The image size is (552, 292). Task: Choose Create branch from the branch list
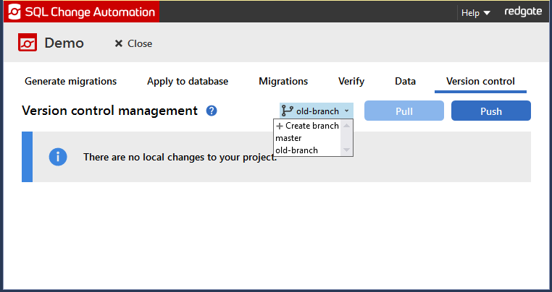308,126
